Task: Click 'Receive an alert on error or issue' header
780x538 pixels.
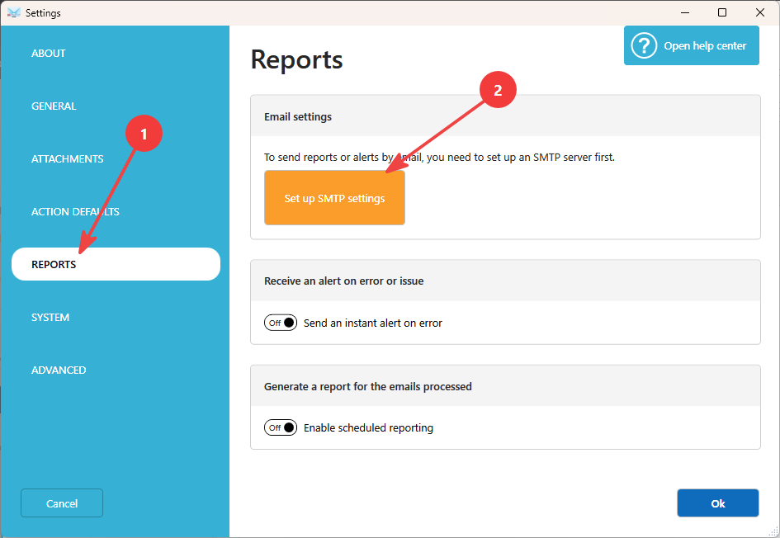Action: point(505,281)
